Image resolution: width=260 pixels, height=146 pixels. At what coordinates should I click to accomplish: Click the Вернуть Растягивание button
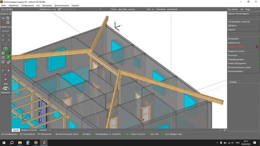243,14
